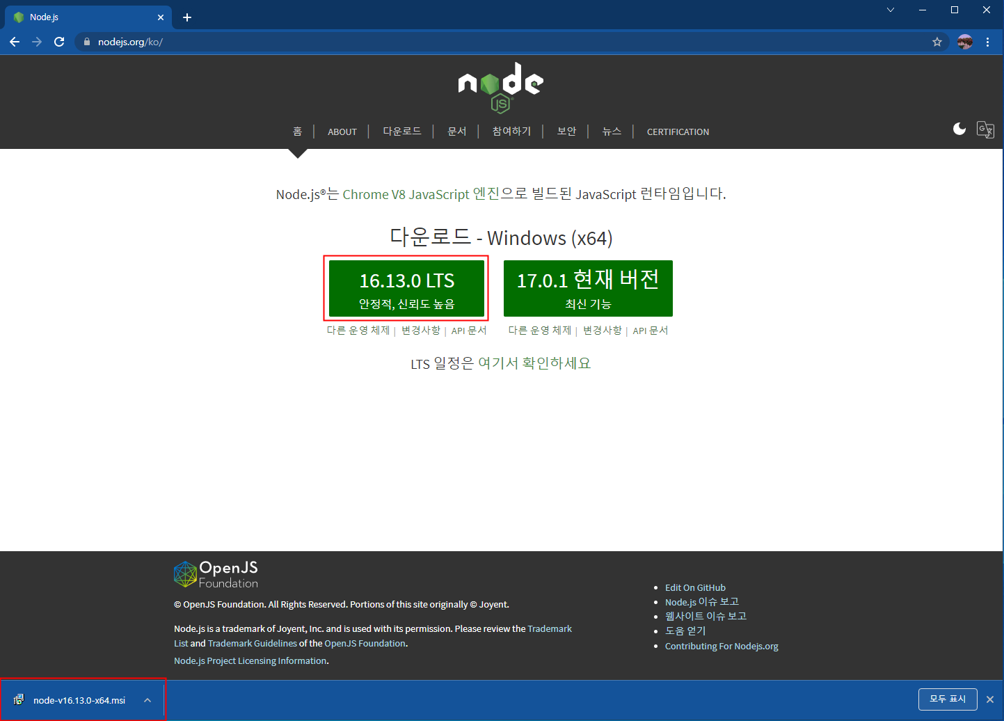Click the Edit On GitHub link
The width and height of the screenshot is (1004, 721).
(695, 587)
